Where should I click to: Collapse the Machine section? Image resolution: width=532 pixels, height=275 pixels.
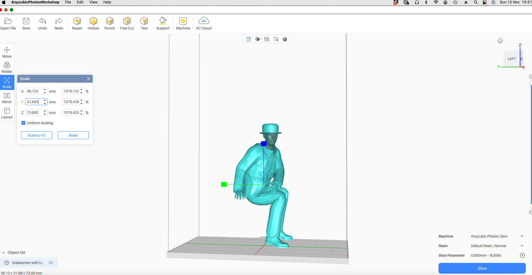[522, 236]
